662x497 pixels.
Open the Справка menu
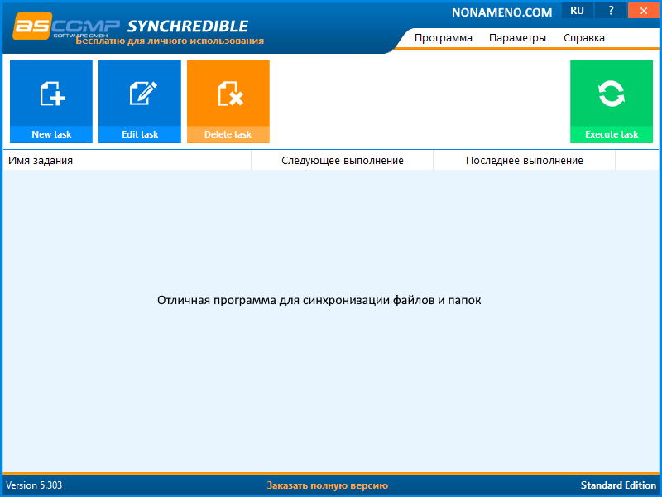584,38
